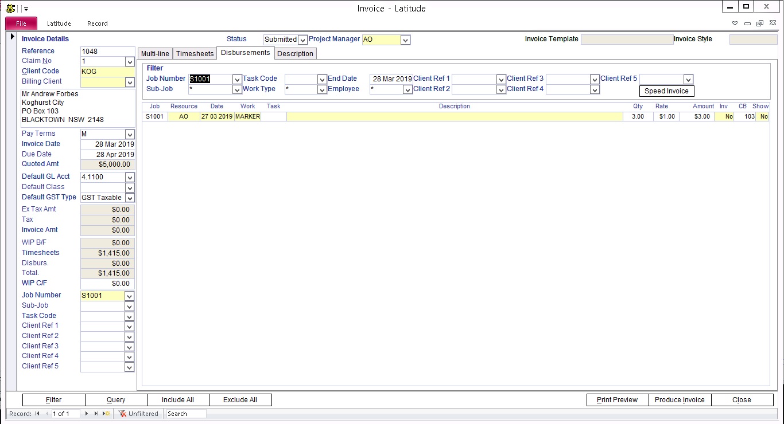Click the Search box in record bar

(185, 414)
